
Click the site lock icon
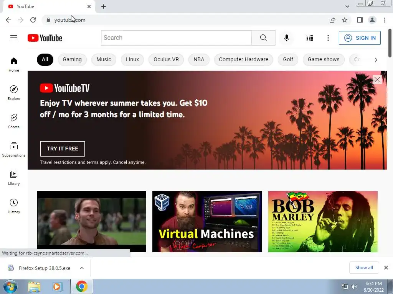pos(48,20)
